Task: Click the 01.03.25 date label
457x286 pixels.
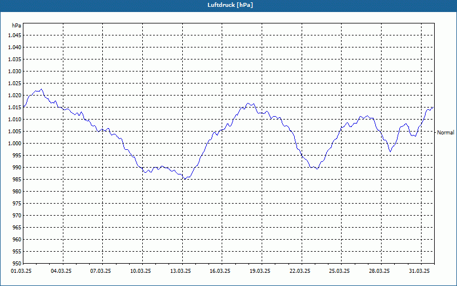Action: pos(21,271)
